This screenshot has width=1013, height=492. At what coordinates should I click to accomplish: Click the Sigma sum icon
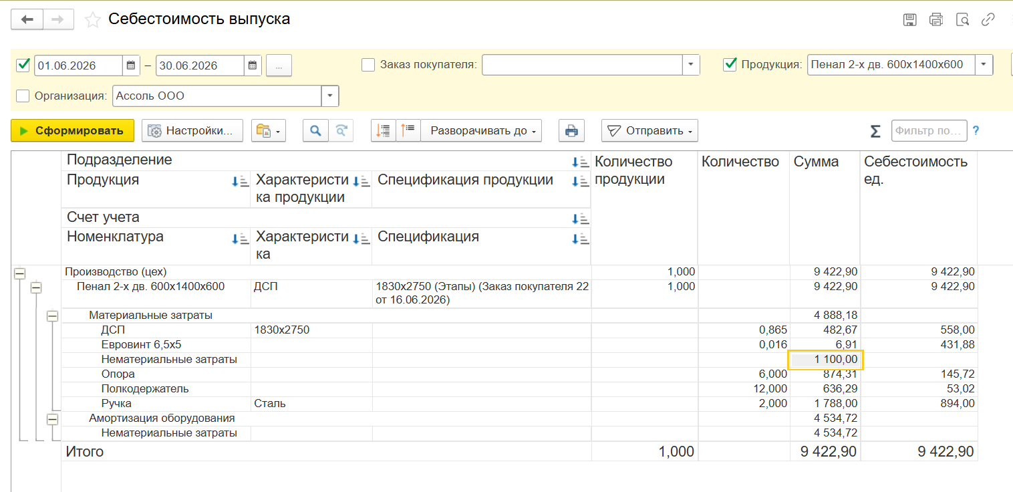(875, 131)
